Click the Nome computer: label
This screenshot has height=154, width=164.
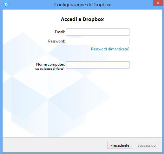click(50, 64)
